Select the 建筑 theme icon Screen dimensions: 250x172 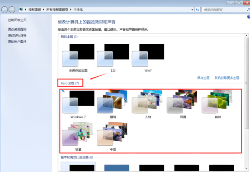[x=113, y=104]
